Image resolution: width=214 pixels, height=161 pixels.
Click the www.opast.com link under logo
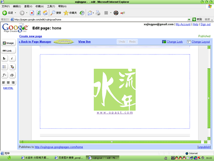tap(115, 112)
